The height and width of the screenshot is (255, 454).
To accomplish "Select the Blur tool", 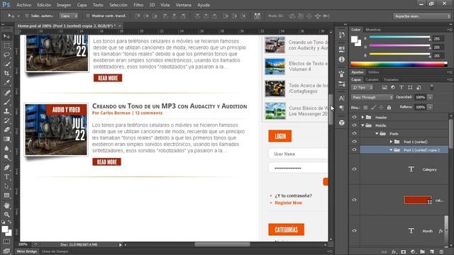I will pyautogui.click(x=6, y=148).
